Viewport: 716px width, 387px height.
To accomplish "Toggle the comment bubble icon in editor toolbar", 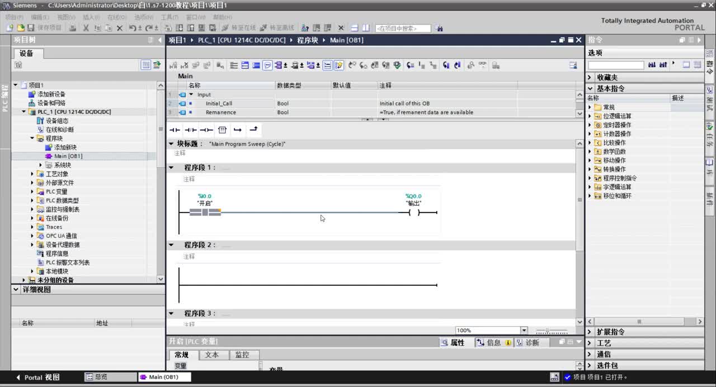I will 267,65.
